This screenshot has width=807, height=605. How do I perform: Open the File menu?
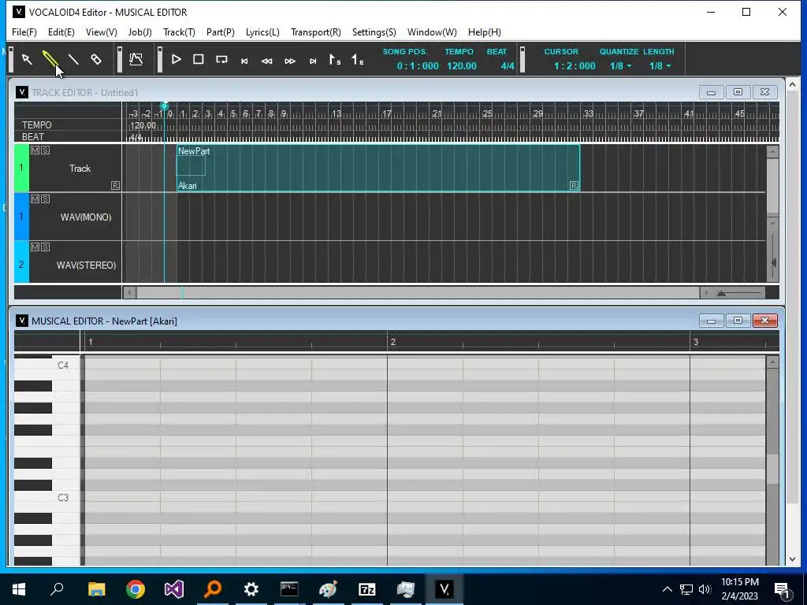click(x=24, y=32)
